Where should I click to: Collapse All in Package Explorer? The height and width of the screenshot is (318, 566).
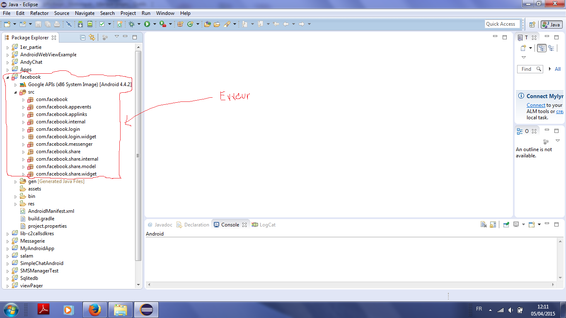pyautogui.click(x=83, y=37)
